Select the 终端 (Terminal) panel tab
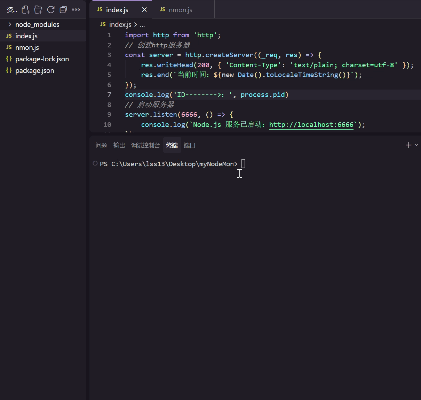Screen dimensions: 421x400 tap(172, 145)
